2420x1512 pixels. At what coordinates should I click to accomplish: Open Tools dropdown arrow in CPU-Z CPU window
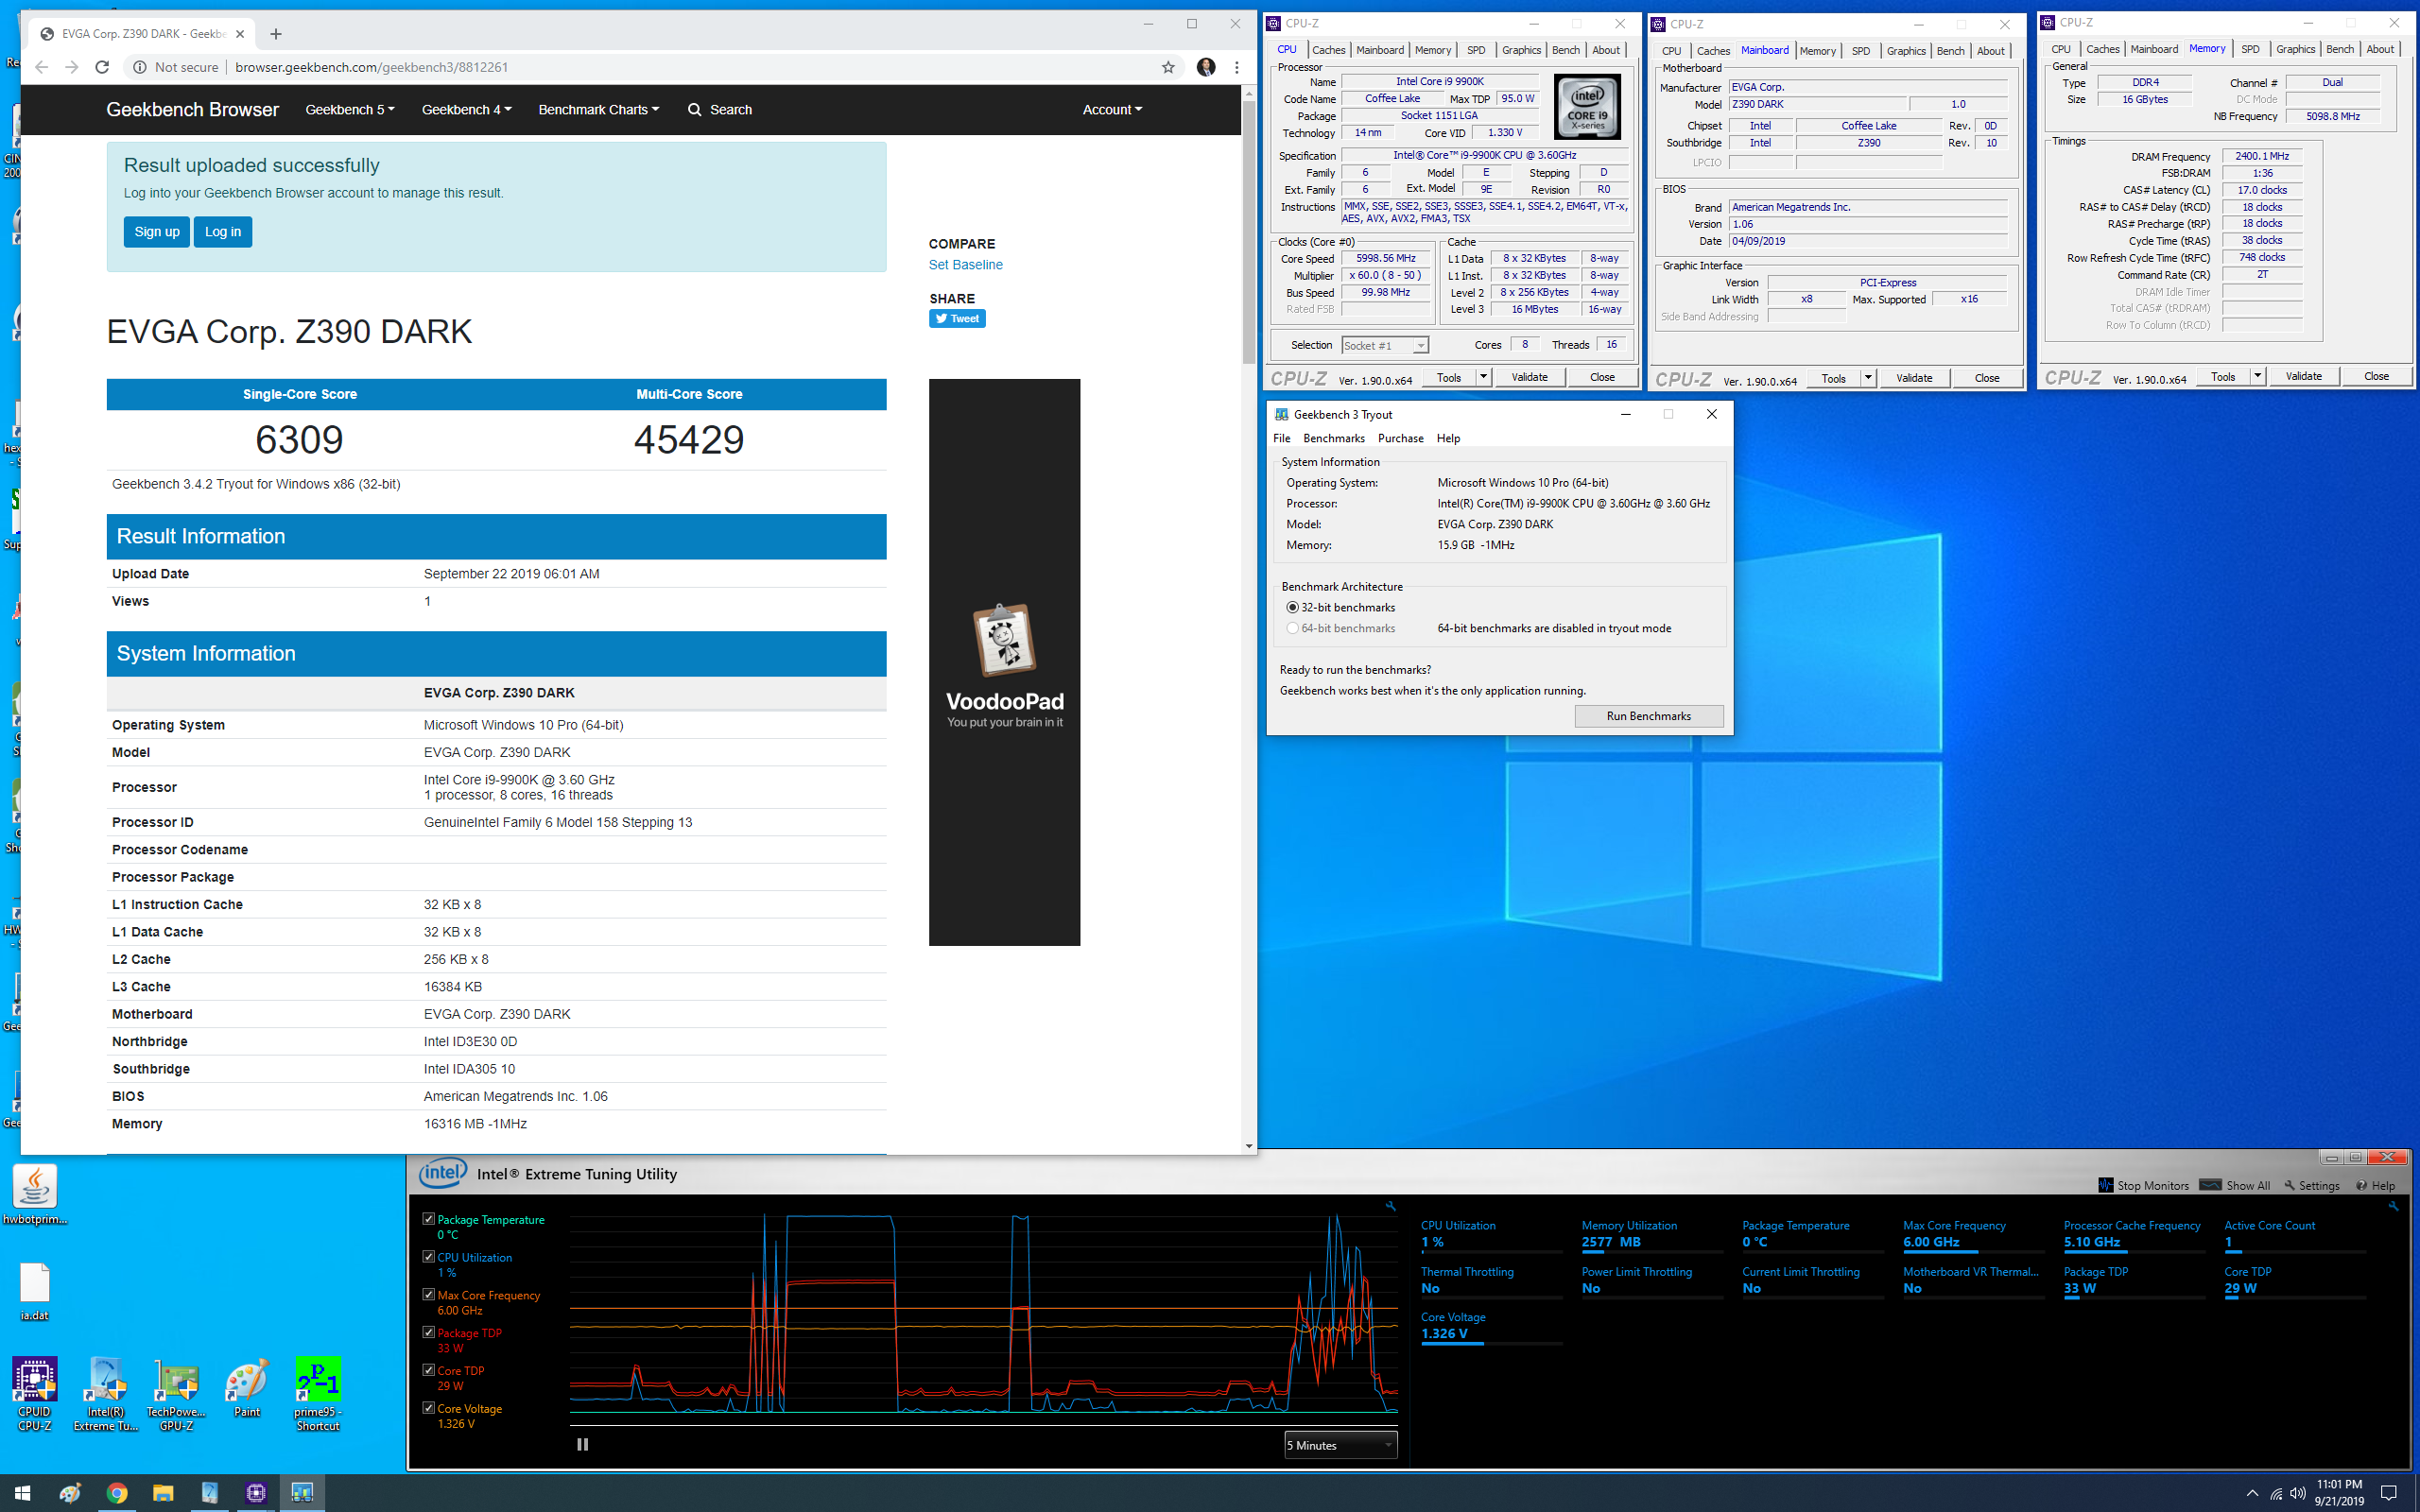tap(1483, 377)
